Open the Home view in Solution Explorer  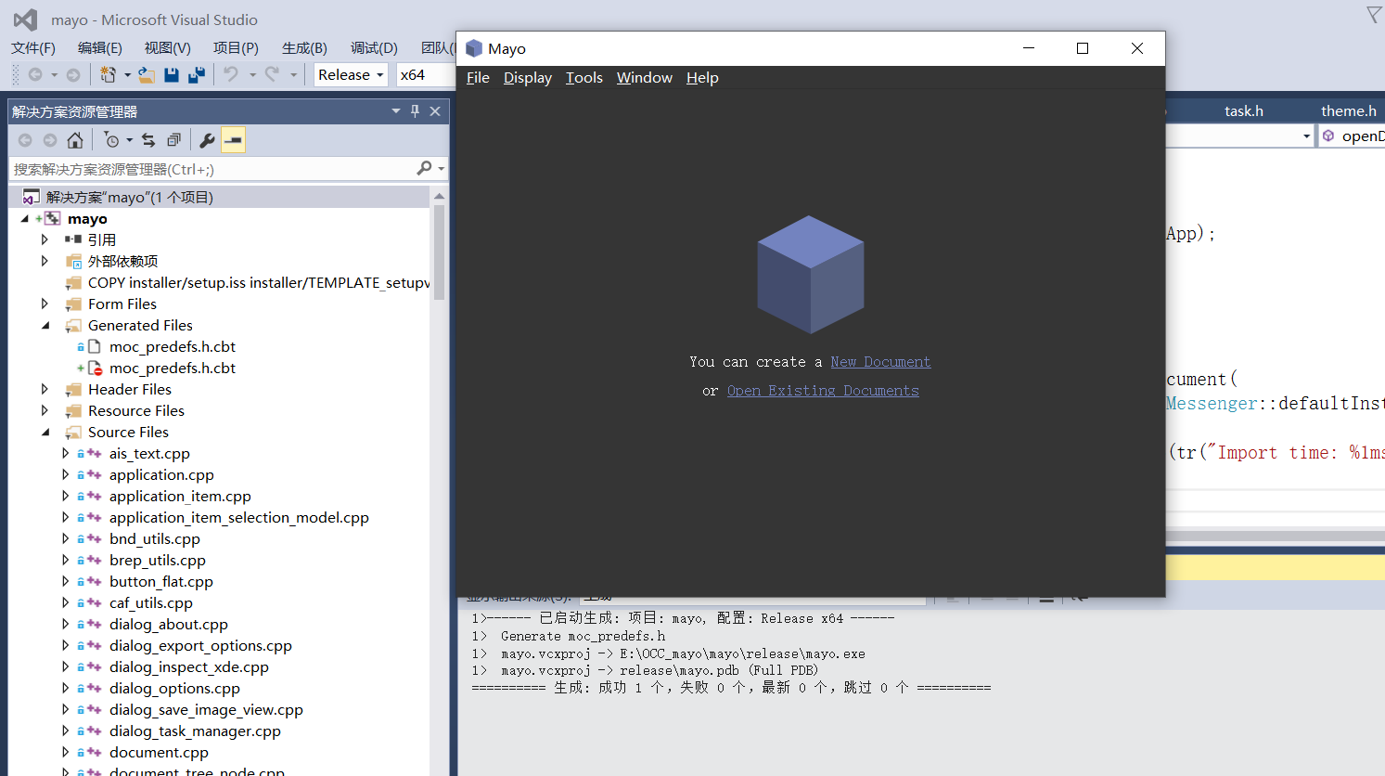pyautogui.click(x=74, y=139)
